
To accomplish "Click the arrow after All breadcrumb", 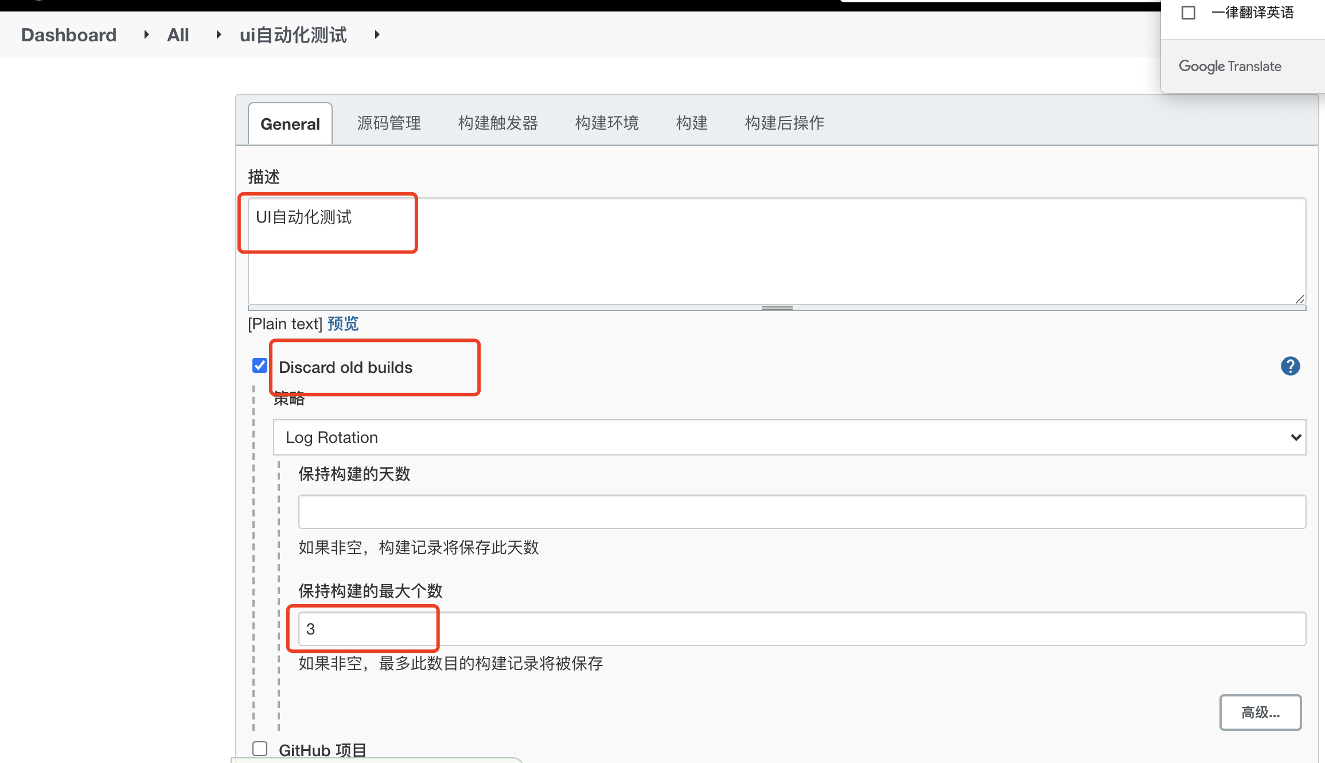I will point(219,35).
